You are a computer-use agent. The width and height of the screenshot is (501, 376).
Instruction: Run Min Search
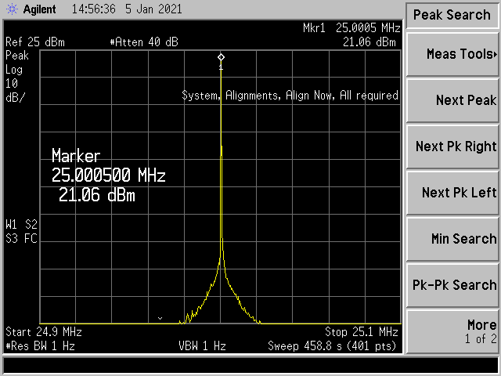(452, 239)
